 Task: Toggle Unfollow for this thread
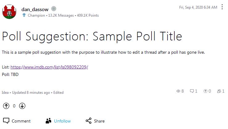click(62, 121)
